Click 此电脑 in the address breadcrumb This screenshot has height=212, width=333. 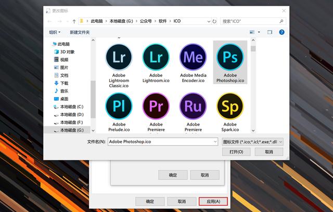tap(97, 21)
